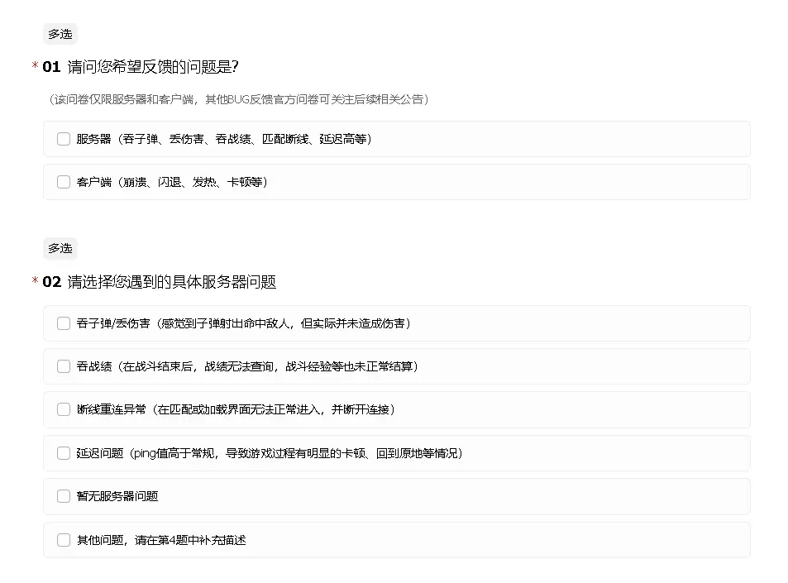Select the 断线重连异常 checkbox
The height and width of the screenshot is (583, 788).
click(x=64, y=409)
